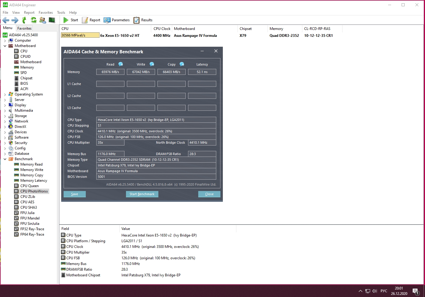Image resolution: width=425 pixels, height=297 pixels.
Task: Open the CPUID page in the tree
Action: coord(25,57)
